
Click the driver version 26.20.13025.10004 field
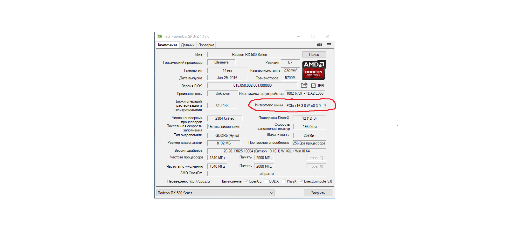267,151
